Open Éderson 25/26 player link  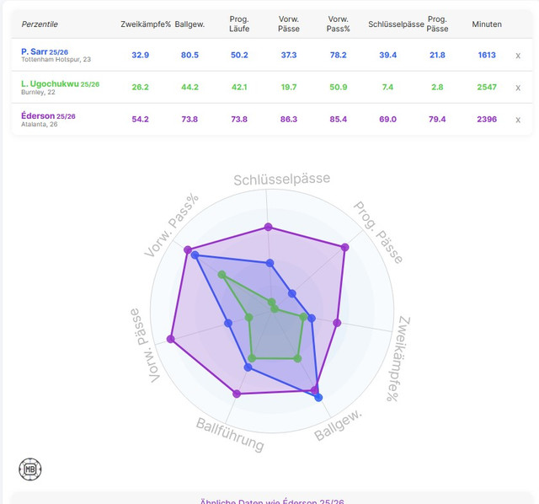point(48,116)
